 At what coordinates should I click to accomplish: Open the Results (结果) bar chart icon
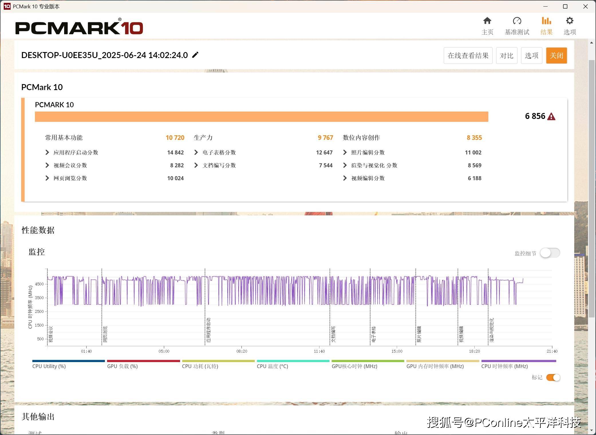pyautogui.click(x=546, y=21)
